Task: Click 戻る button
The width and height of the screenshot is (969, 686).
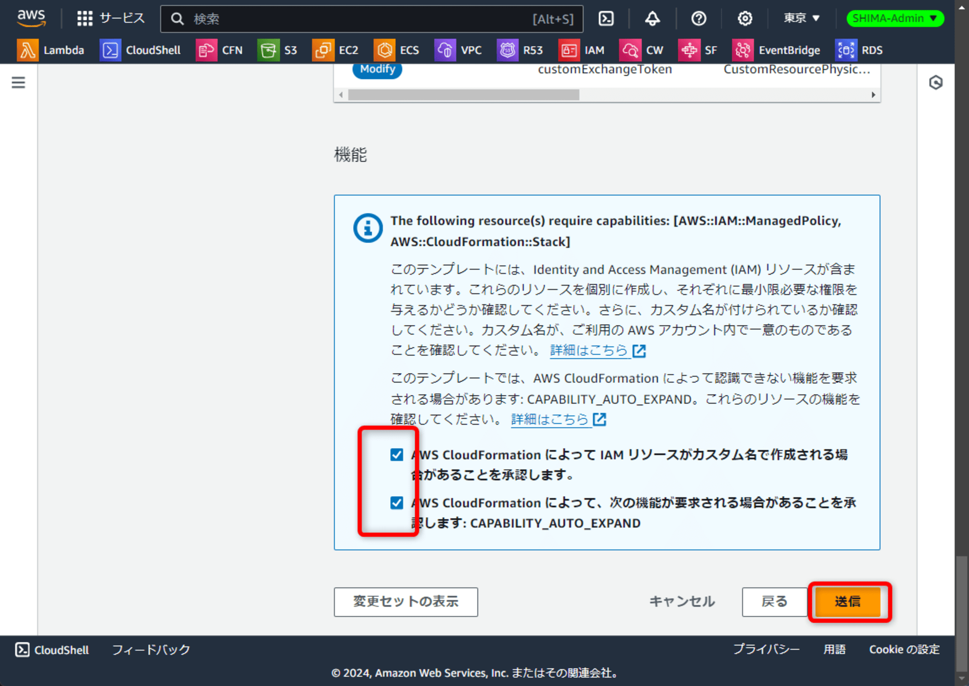Action: coord(774,602)
